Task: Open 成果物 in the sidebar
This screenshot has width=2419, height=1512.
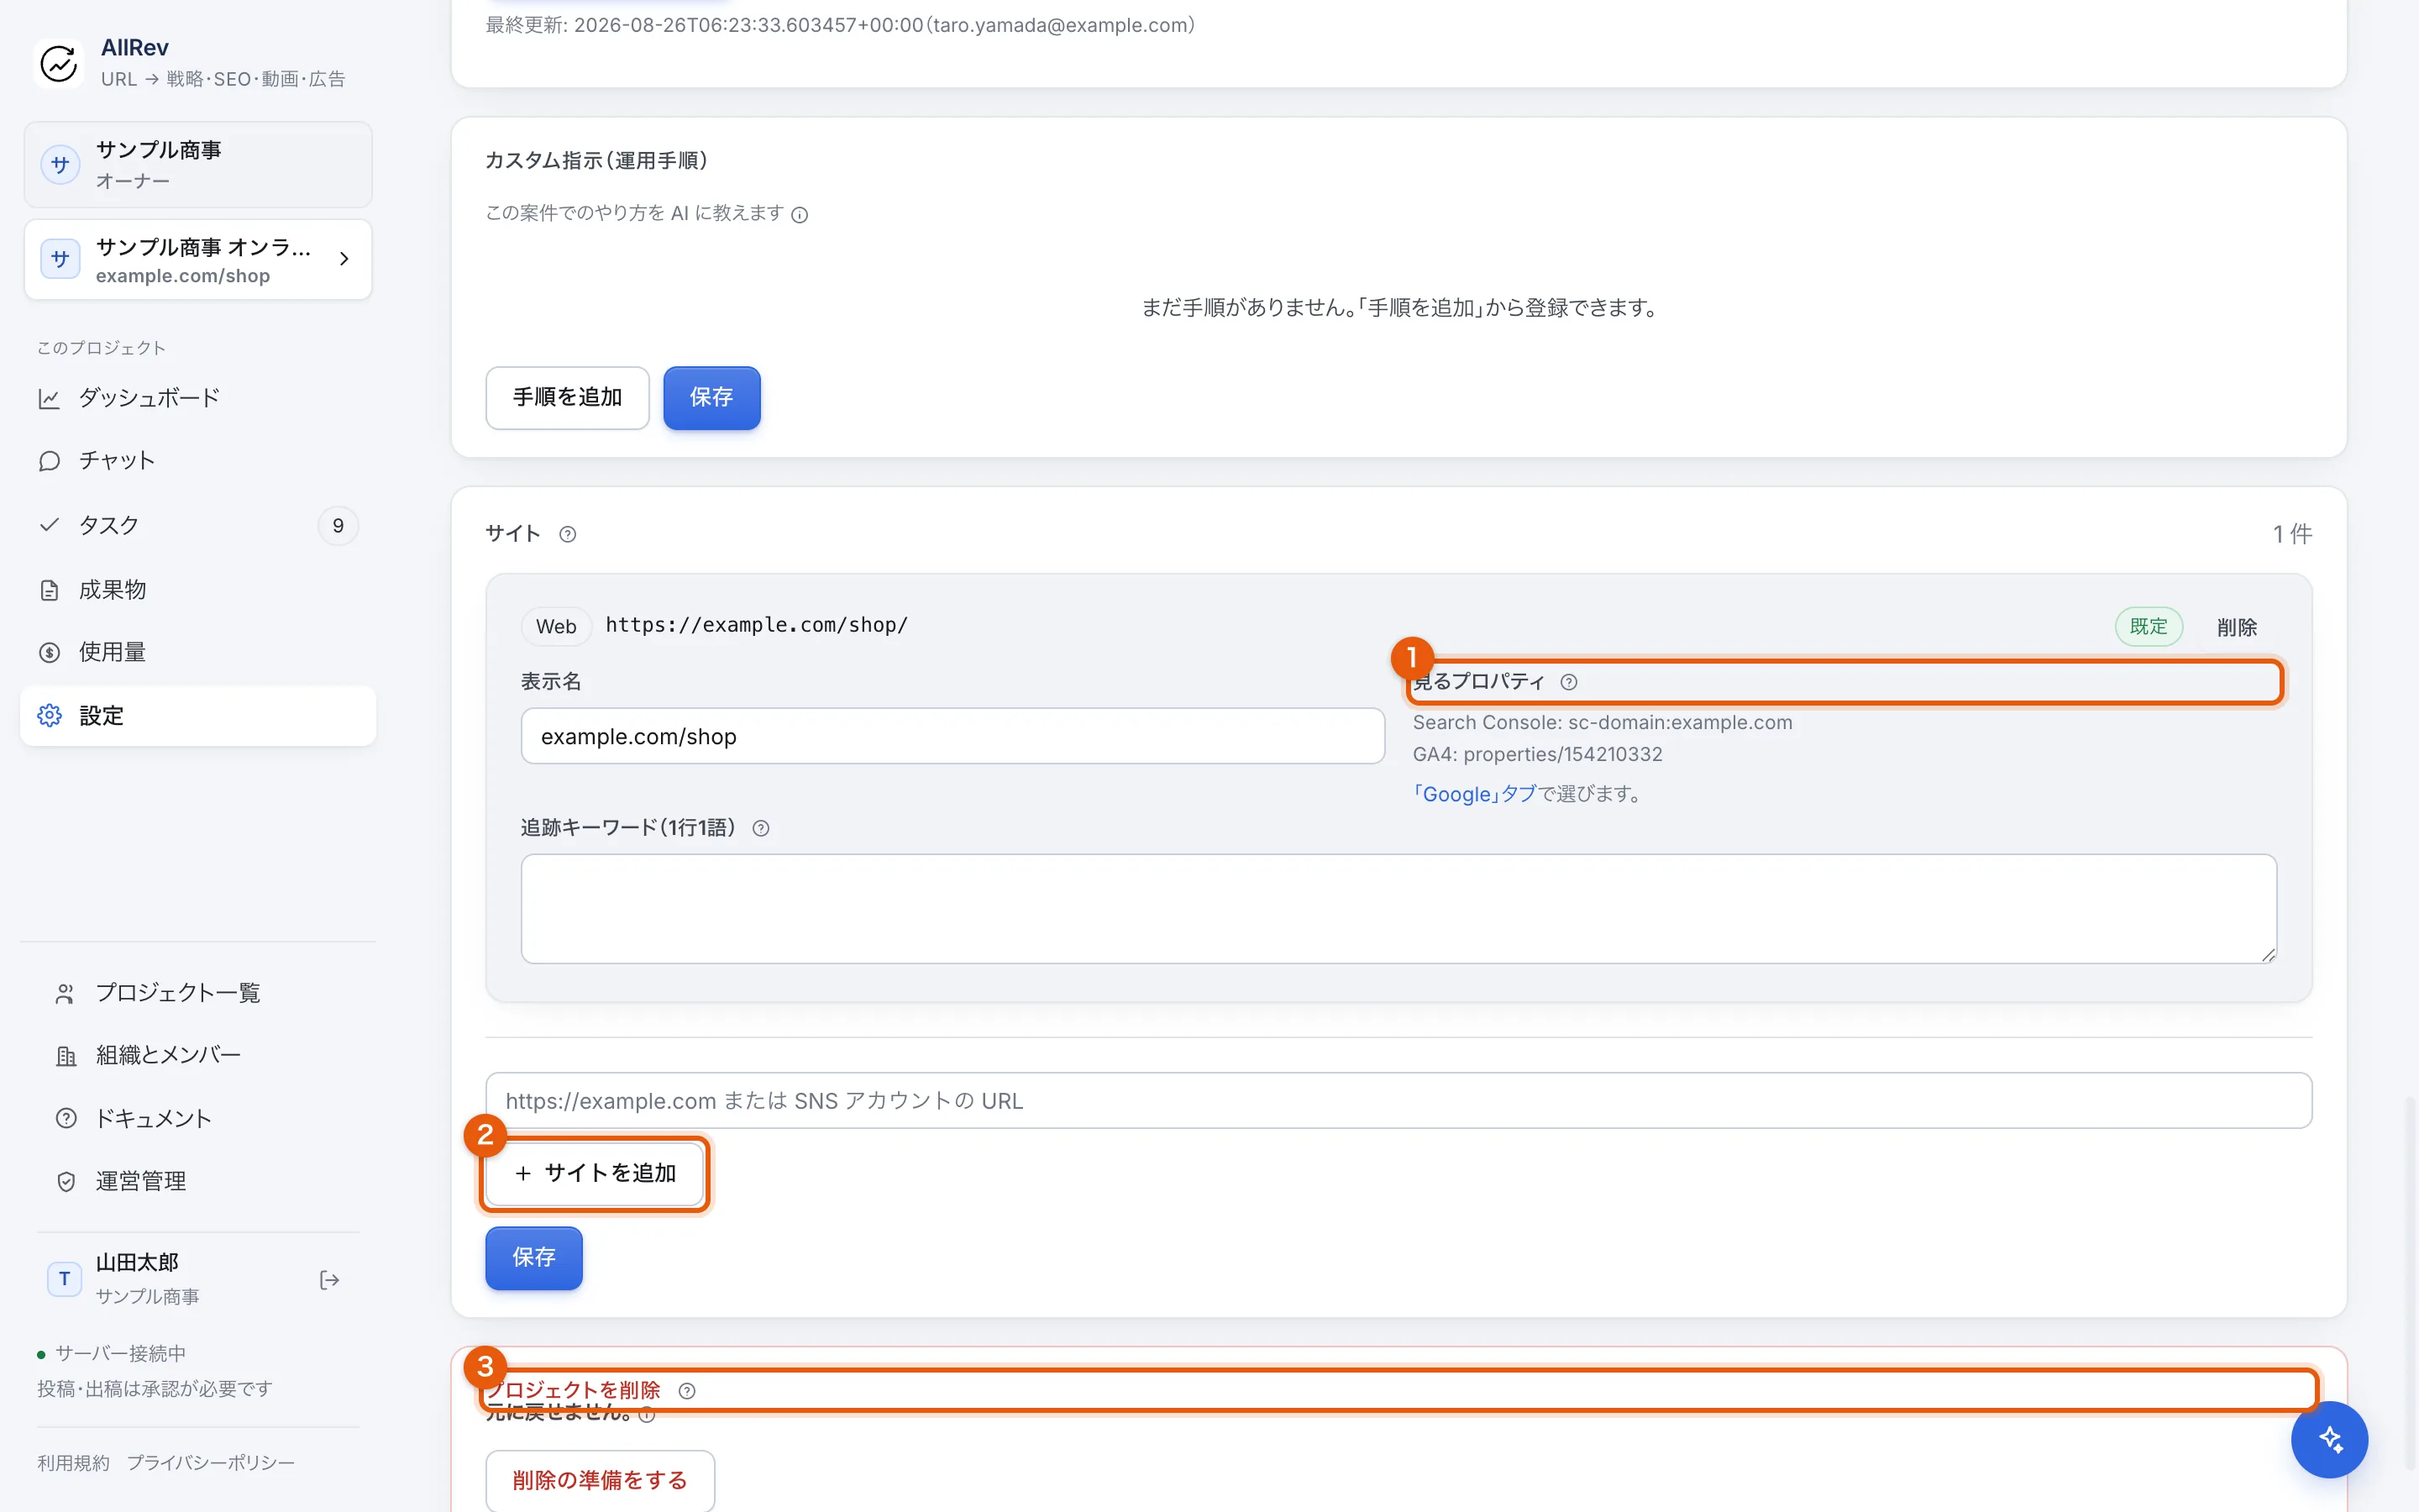Action: (198, 590)
